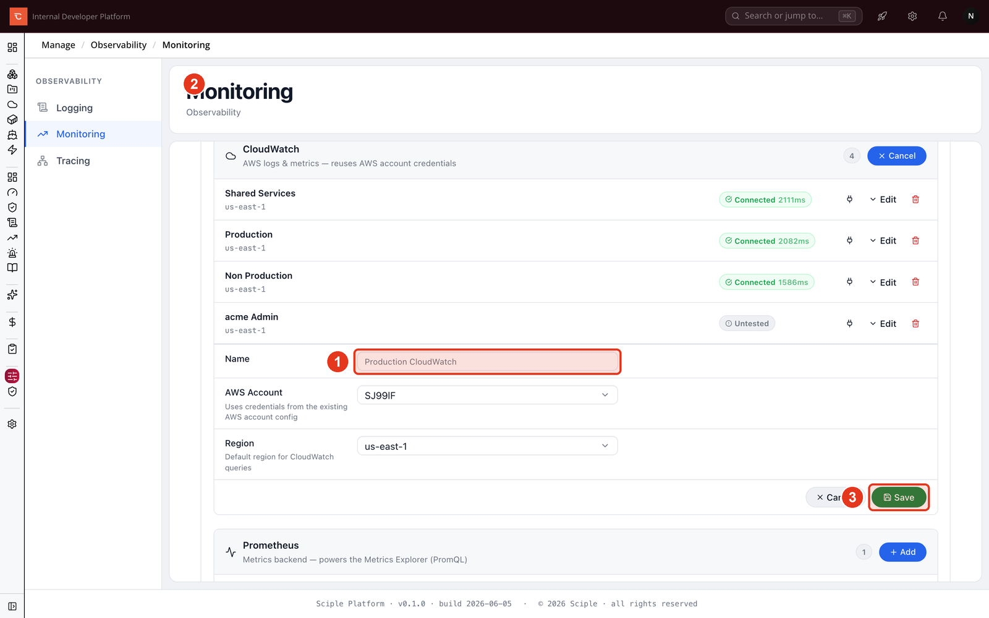This screenshot has height=618, width=989.
Task: Select the clipboard check sidebar icon
Action: [12, 349]
